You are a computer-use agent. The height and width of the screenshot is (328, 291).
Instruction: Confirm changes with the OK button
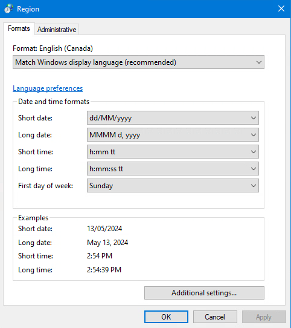[166, 317]
